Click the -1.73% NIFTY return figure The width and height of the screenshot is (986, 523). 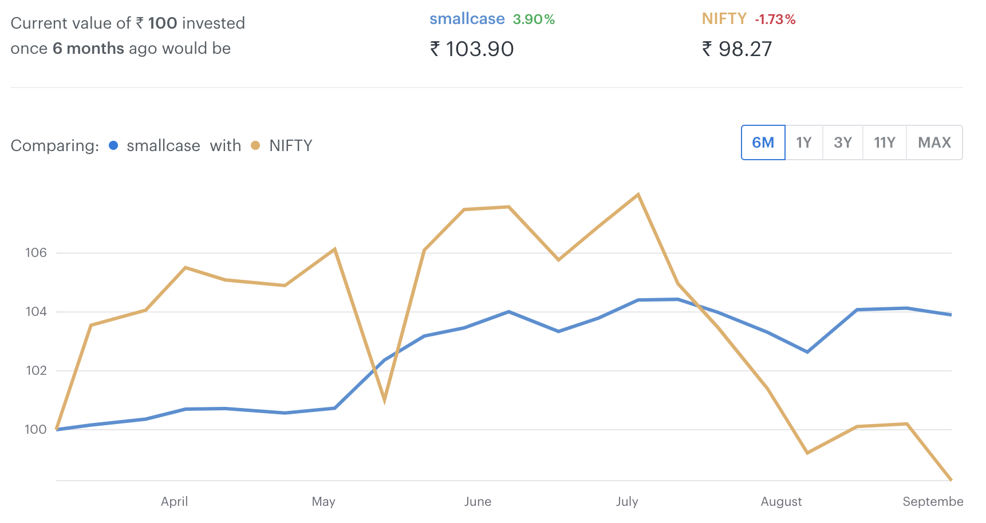pos(775,19)
